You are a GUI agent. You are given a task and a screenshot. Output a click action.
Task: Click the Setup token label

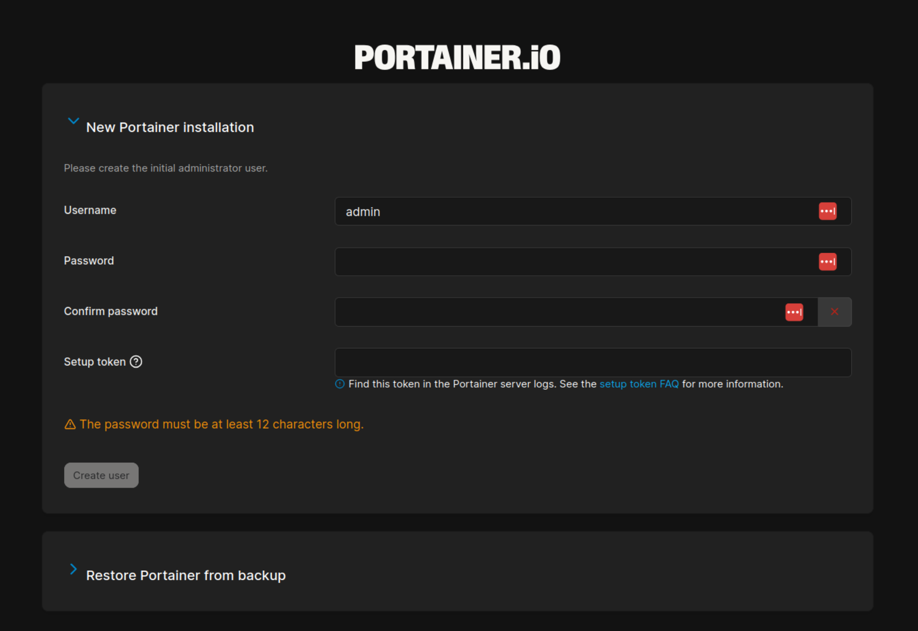point(95,362)
